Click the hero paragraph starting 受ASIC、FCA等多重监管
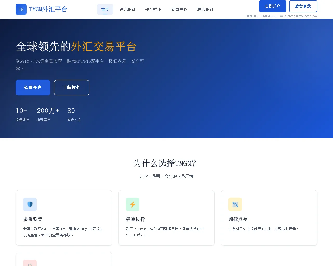333x266 pixels. click(80, 65)
